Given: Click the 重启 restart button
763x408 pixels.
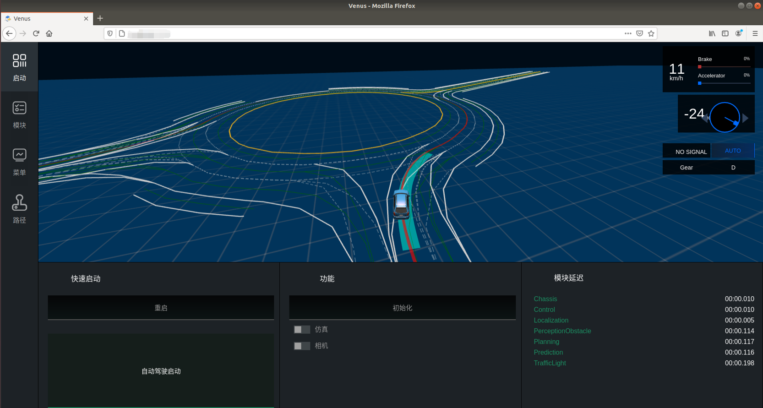Looking at the screenshot, I should click(x=161, y=308).
